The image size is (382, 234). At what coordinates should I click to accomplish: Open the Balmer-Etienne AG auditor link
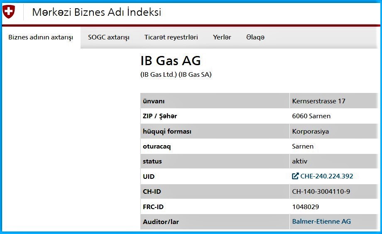[321, 221]
